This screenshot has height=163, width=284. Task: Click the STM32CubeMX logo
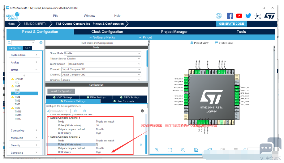coord(13,16)
